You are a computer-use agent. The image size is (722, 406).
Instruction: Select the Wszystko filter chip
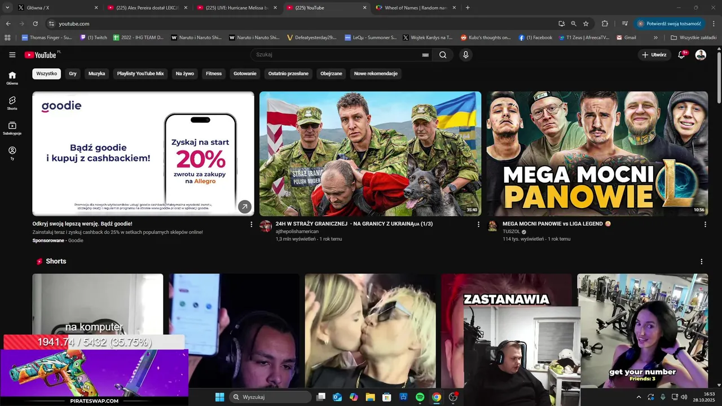47,73
